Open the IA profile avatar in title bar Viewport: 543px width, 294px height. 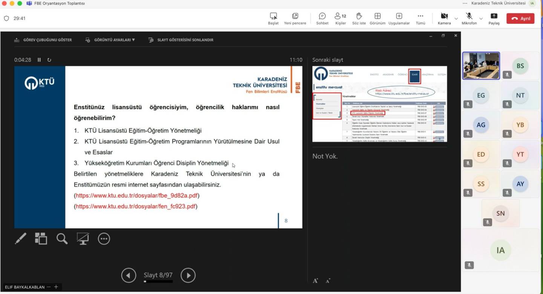532,3
